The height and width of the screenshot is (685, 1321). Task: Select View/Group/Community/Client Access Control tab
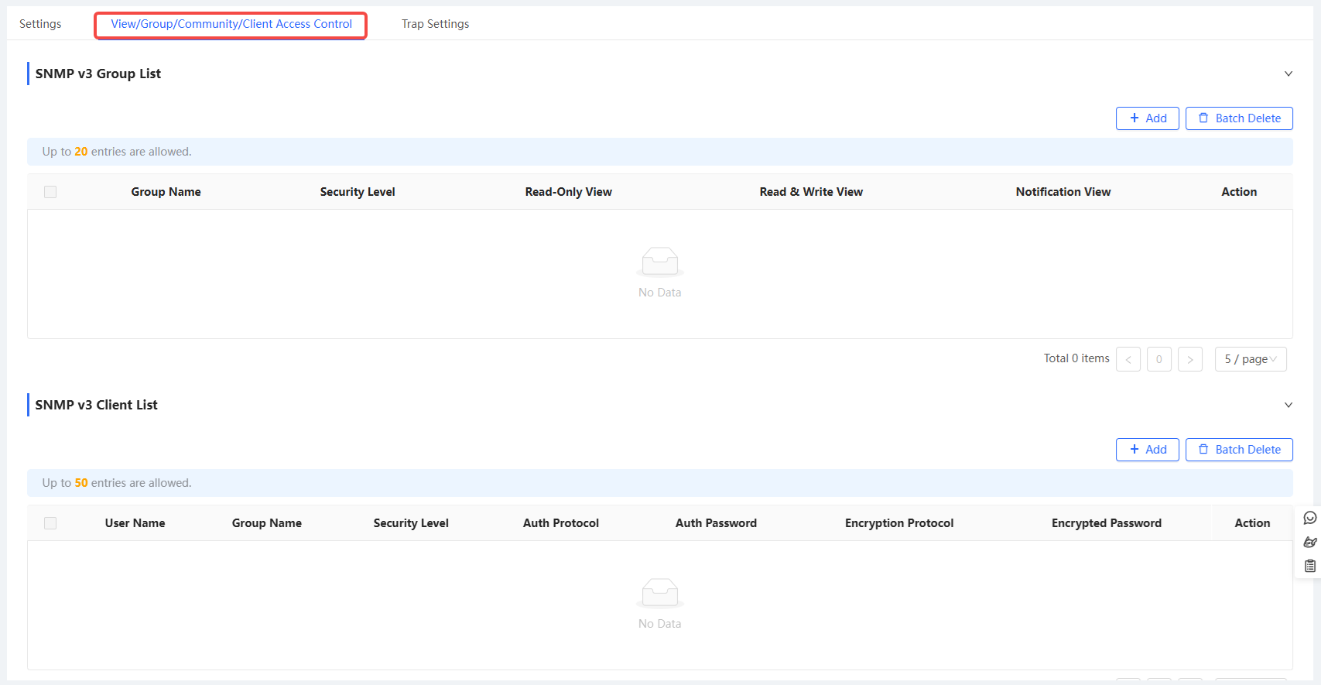pos(231,24)
